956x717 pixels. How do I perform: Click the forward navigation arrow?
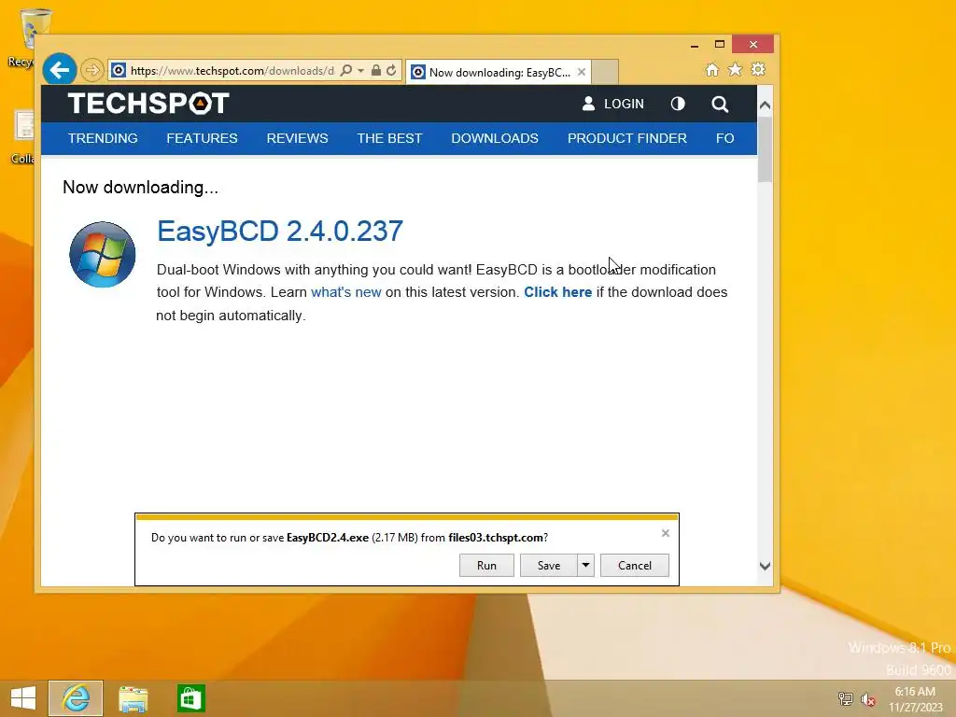coord(92,70)
